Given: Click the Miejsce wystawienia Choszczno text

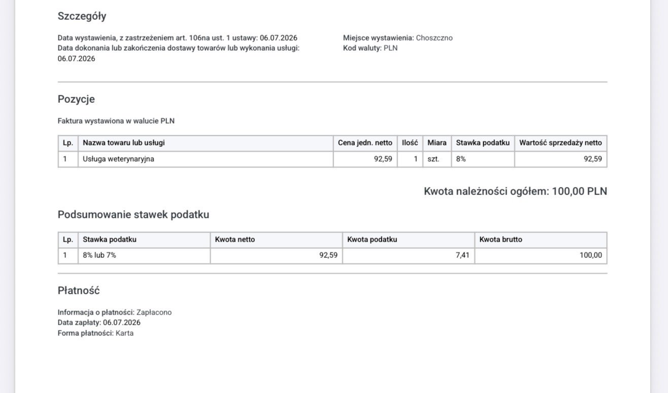Looking at the screenshot, I should click(398, 38).
